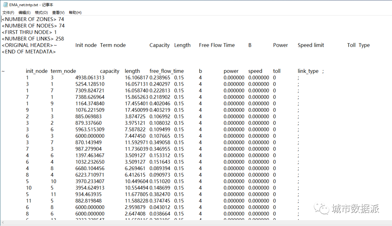Click capacity value 1076.221509
392x226 pixels.
tap(90, 110)
